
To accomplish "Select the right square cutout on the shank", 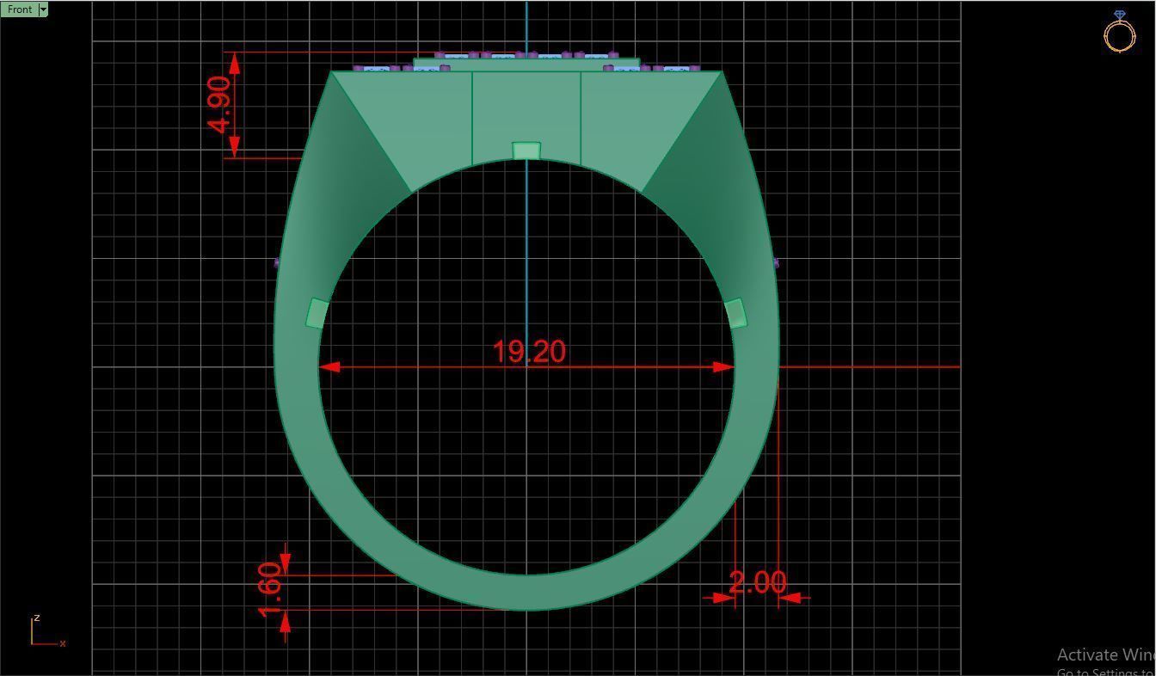I will (x=735, y=313).
